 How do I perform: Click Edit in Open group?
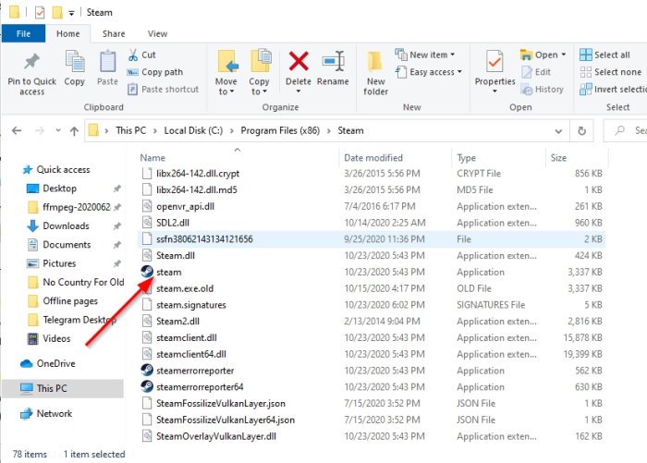point(536,72)
